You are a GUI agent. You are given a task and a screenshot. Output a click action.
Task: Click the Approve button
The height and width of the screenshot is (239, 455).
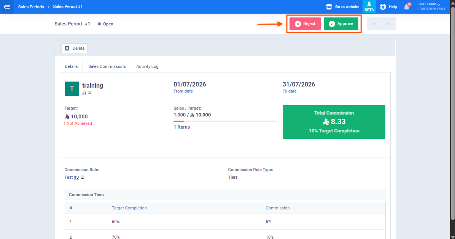341,24
